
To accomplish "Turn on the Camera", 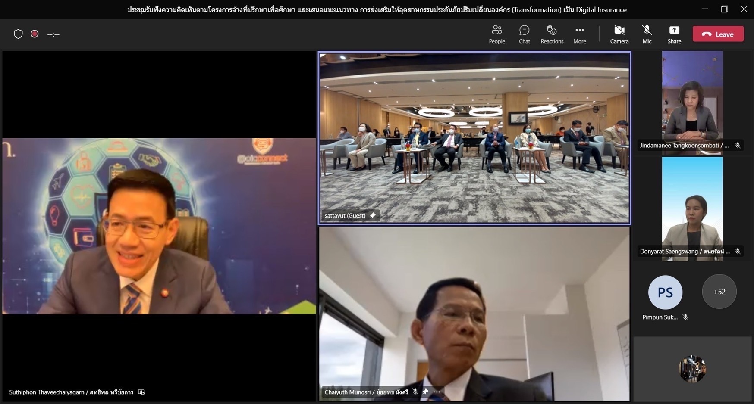I will [619, 34].
